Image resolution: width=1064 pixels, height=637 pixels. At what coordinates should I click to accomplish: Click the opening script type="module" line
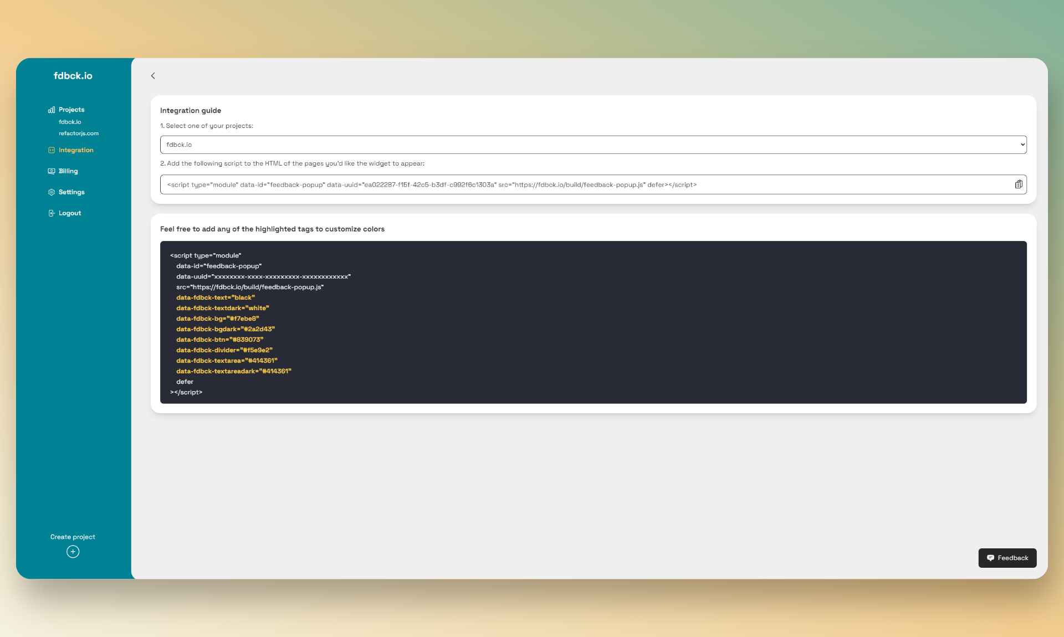[x=206, y=255]
